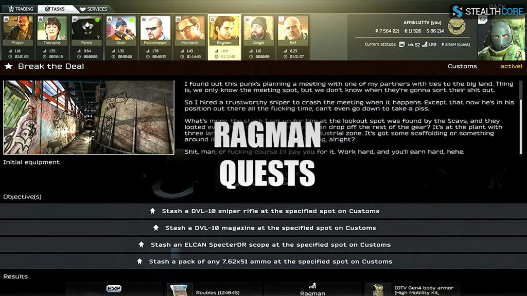
Task: Click the Ragman reputation reward icon
Action: 312,286
